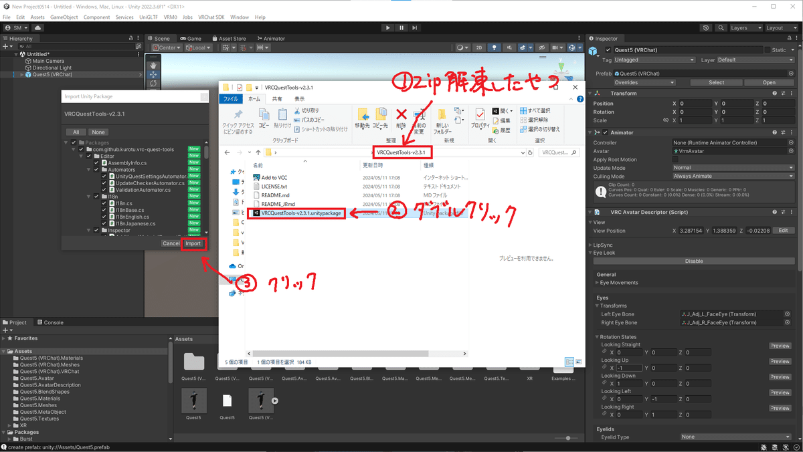The width and height of the screenshot is (803, 452).
Task: Open the Layers dropdown in toolbar
Action: (745, 28)
